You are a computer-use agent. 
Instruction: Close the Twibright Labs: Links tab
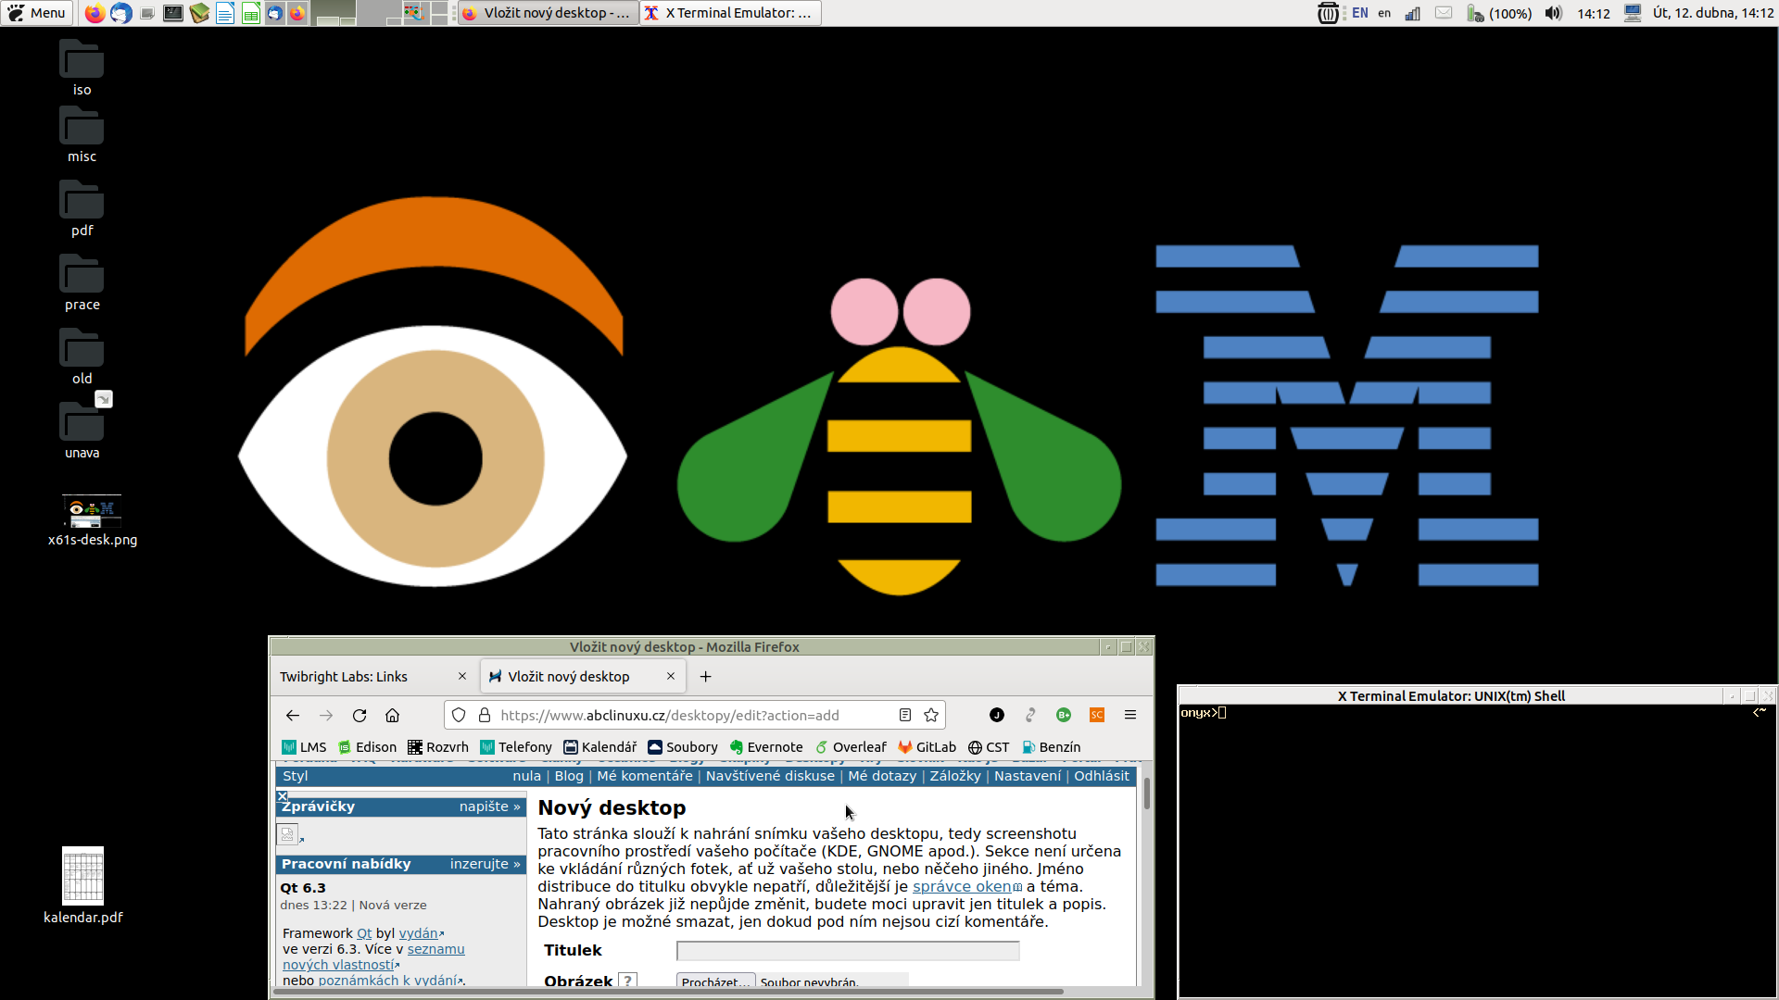pyautogui.click(x=462, y=677)
